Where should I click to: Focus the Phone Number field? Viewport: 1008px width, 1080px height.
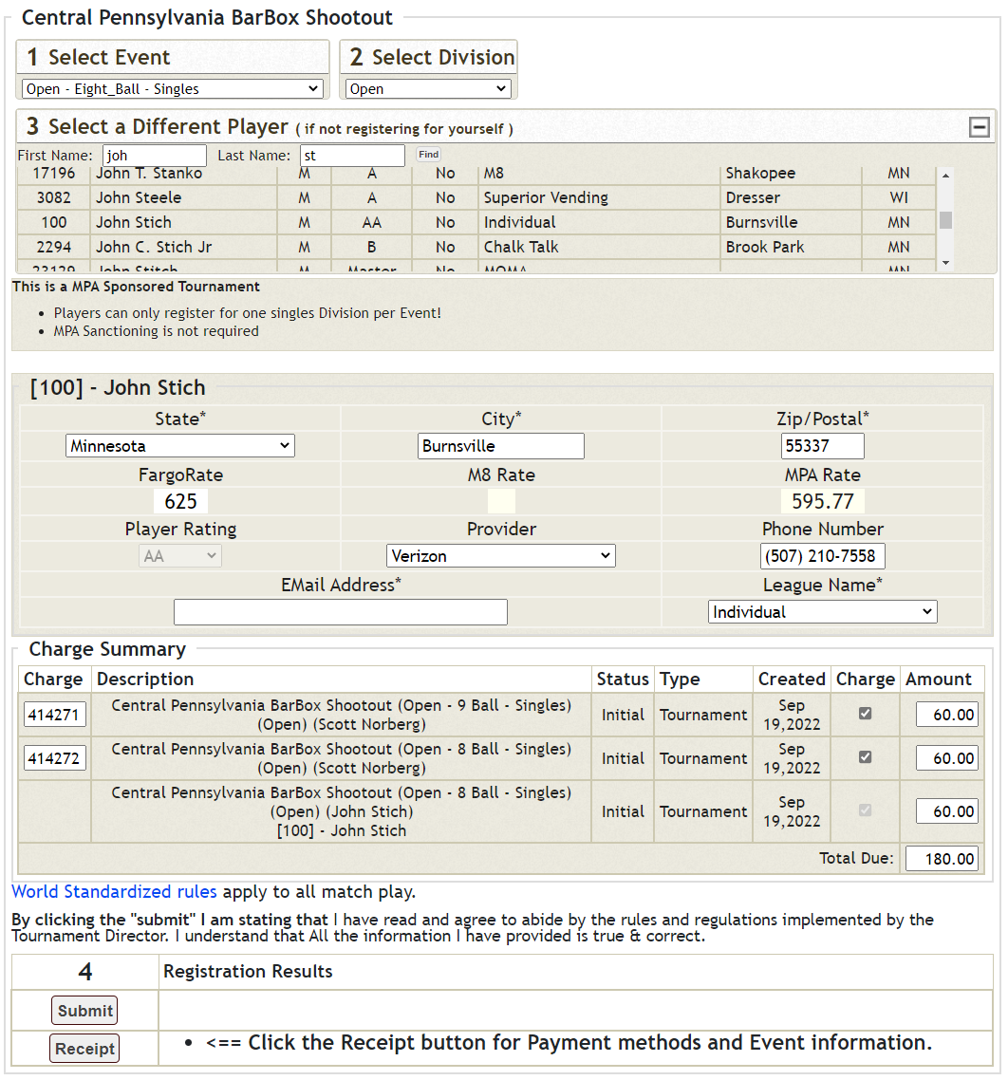click(822, 556)
